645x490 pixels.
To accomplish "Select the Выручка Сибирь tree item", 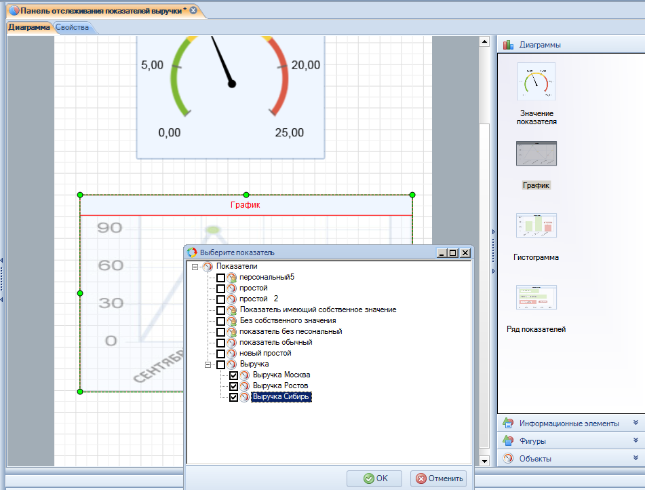I will (x=281, y=397).
